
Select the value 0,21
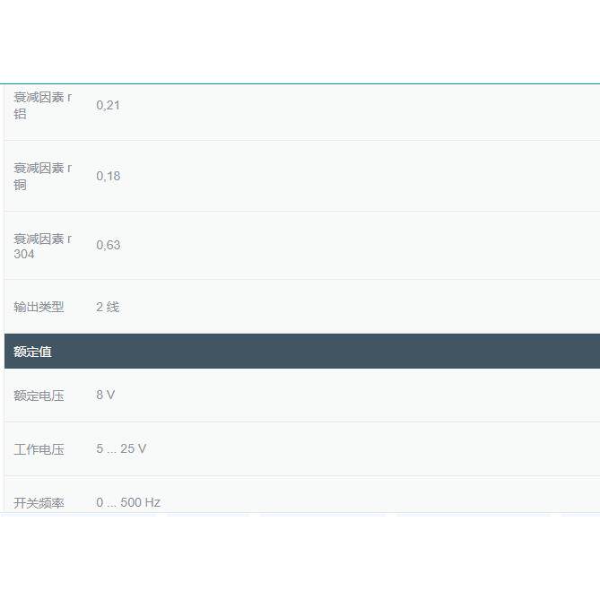coord(108,105)
